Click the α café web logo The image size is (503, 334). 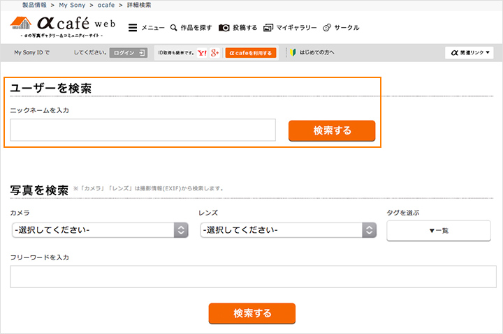point(63,27)
